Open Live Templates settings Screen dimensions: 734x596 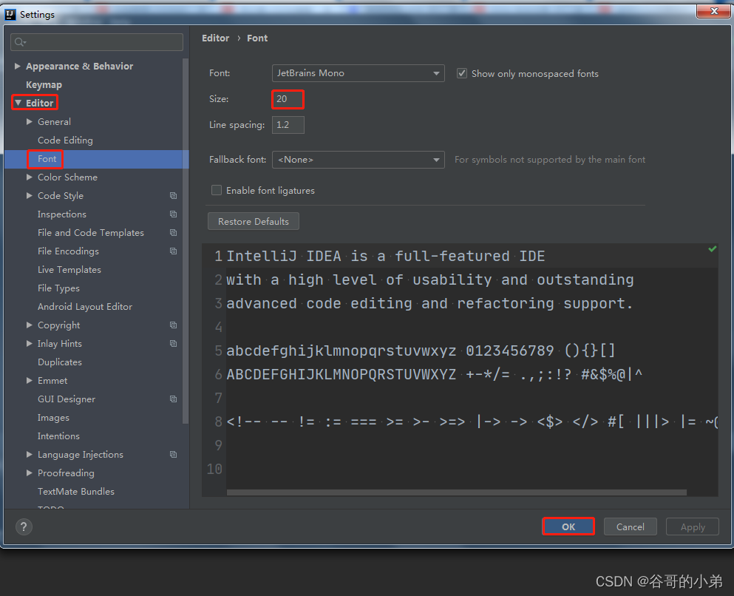[69, 270]
